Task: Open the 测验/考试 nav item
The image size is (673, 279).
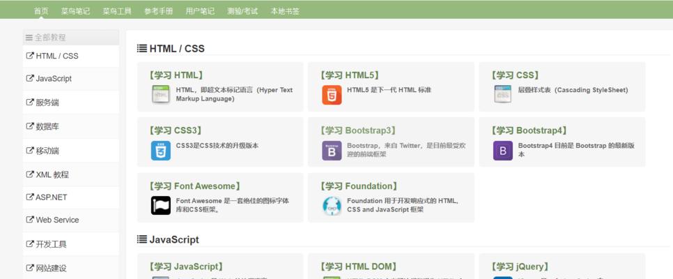Action: point(242,11)
